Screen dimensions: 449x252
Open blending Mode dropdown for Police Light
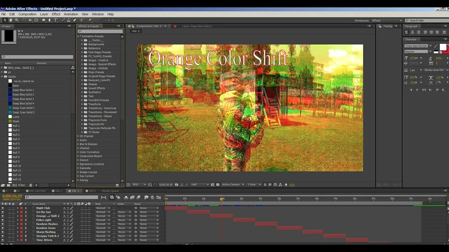click(x=103, y=220)
